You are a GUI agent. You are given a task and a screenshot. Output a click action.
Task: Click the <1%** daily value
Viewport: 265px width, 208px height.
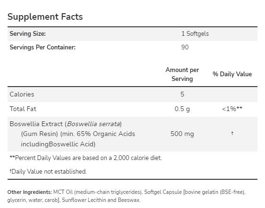tap(232, 109)
